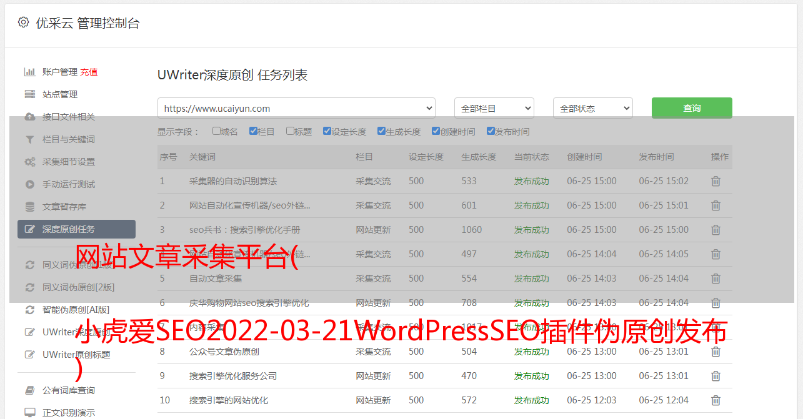This screenshot has width=803, height=419.
Task: Click the keyword seo兵书：搜索引擎优化手册
Action: [x=245, y=230]
